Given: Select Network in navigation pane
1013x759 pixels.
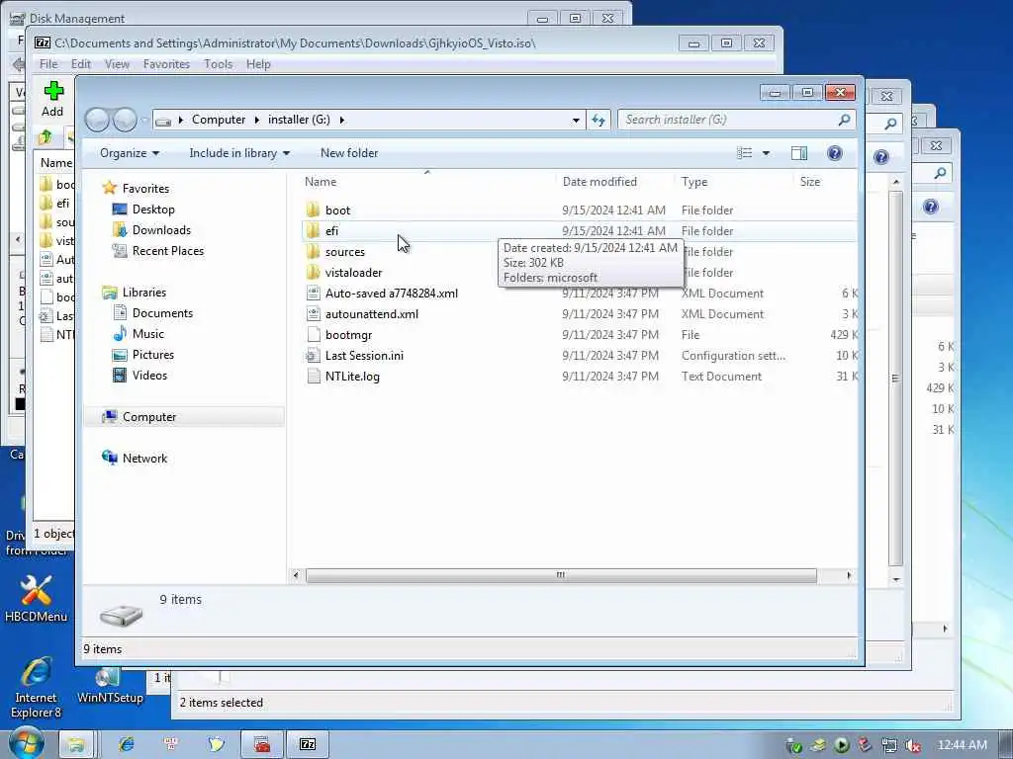Looking at the screenshot, I should point(144,459).
